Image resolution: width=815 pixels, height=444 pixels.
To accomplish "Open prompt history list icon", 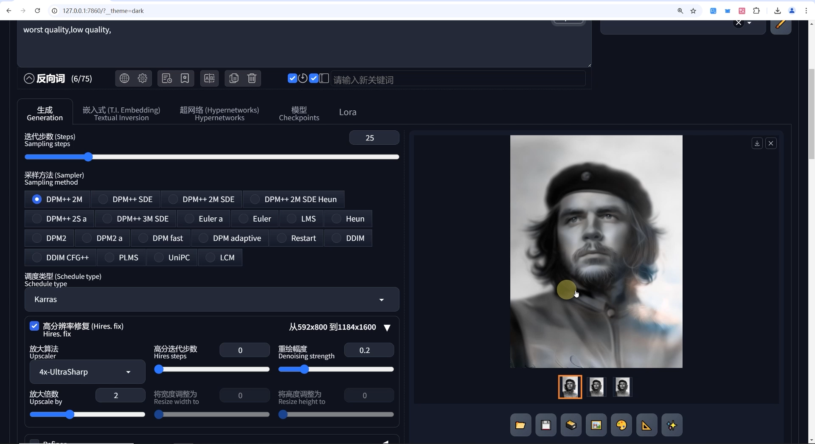I will (167, 79).
